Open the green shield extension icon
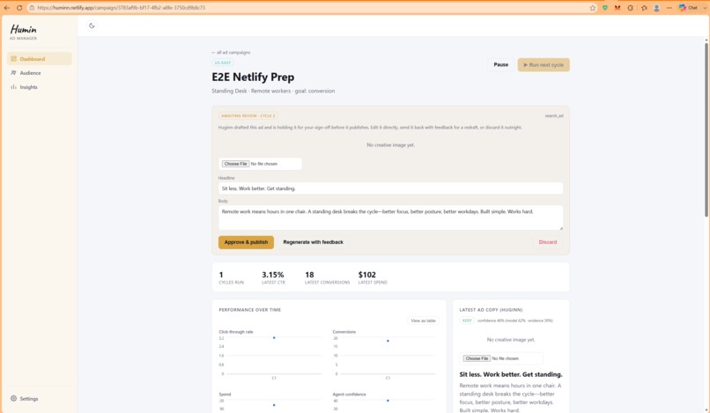The height and width of the screenshot is (413, 710). click(605, 8)
